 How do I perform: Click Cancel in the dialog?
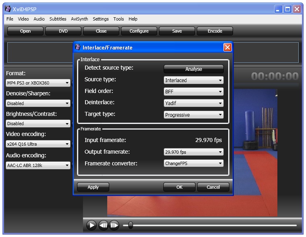point(213,187)
